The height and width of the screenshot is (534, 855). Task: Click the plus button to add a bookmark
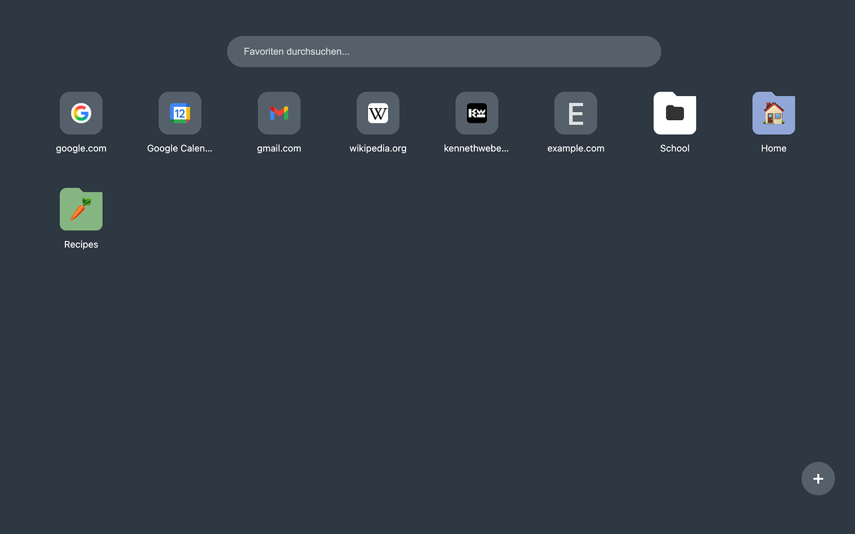818,479
